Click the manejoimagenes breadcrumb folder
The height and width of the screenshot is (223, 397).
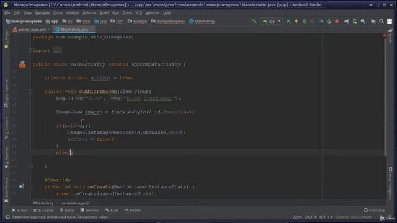coord(168,22)
